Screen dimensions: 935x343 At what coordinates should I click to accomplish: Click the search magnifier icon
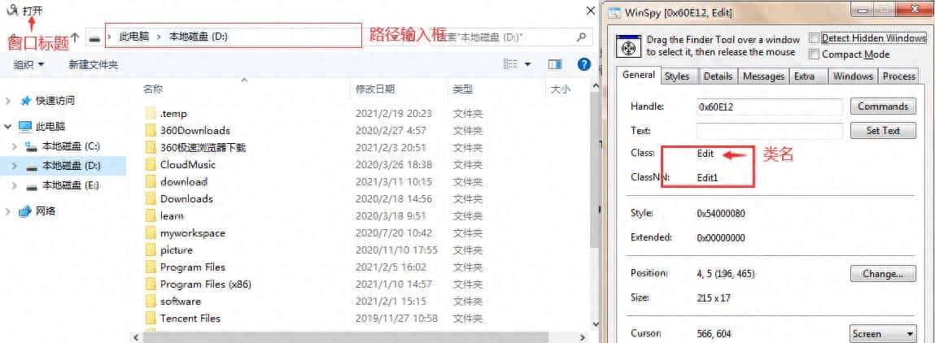581,37
